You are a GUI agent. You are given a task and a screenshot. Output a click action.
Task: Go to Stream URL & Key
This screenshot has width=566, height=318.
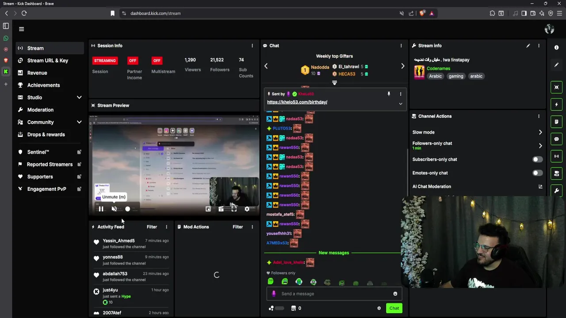(49, 61)
